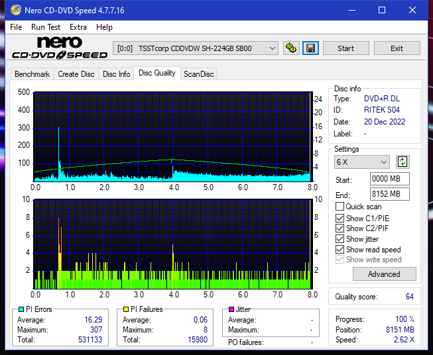This screenshot has width=433, height=355.
Task: Click the drive options icon
Action: tap(291, 48)
